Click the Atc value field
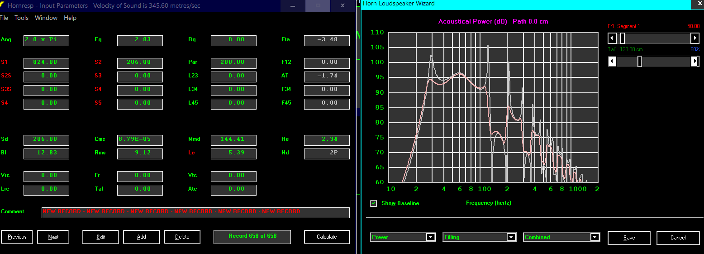This screenshot has height=254, width=704. [233, 190]
